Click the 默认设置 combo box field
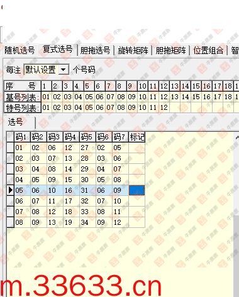The image size is (239, 297). point(47,70)
